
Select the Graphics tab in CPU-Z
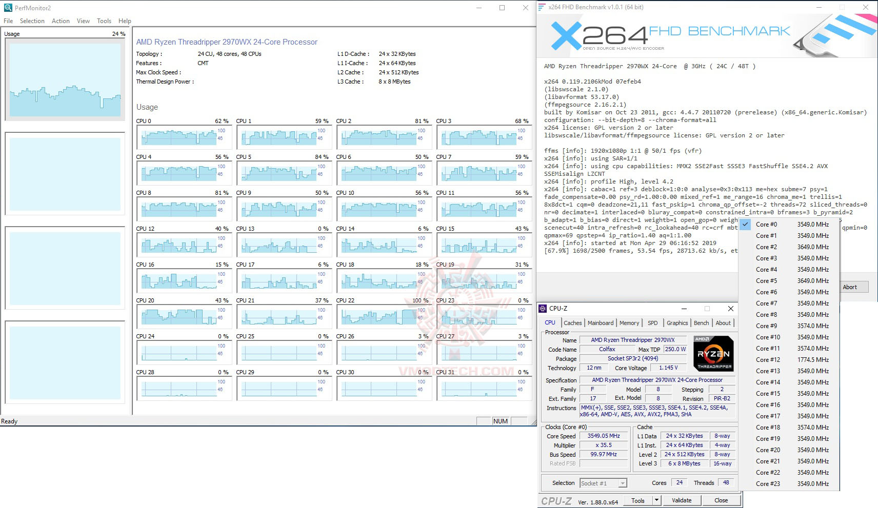pos(677,323)
